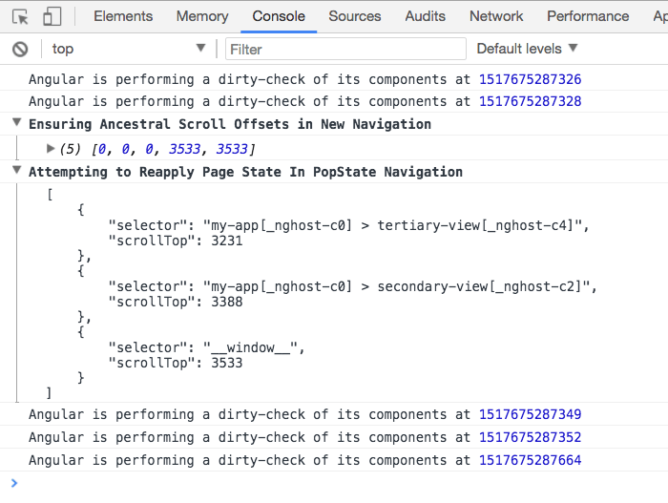Select the tertiary-view selector line

[x=348, y=225]
